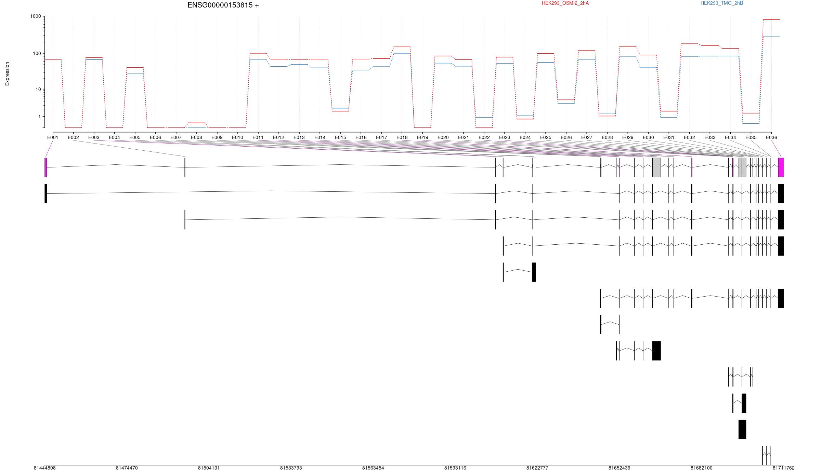This screenshot has height=475, width=821.
Task: Click genomic coordinate 81533793
Action: coord(291,468)
